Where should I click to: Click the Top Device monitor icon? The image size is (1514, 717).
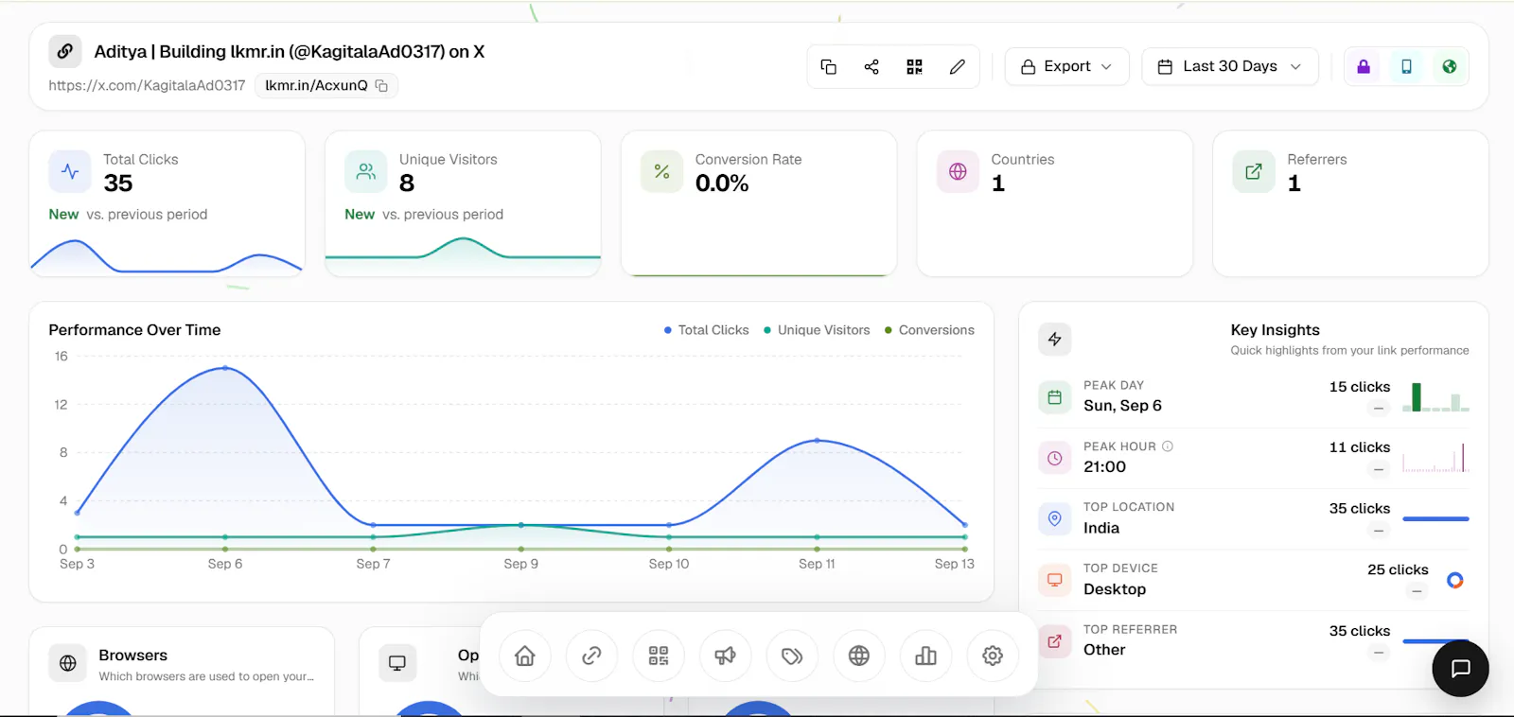(x=1054, y=580)
